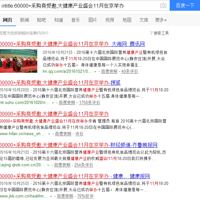The image size is (200, 200).
Task: Click the 2016年10月25日 date of the jkb.com.cn result
Action: click(x=14, y=184)
